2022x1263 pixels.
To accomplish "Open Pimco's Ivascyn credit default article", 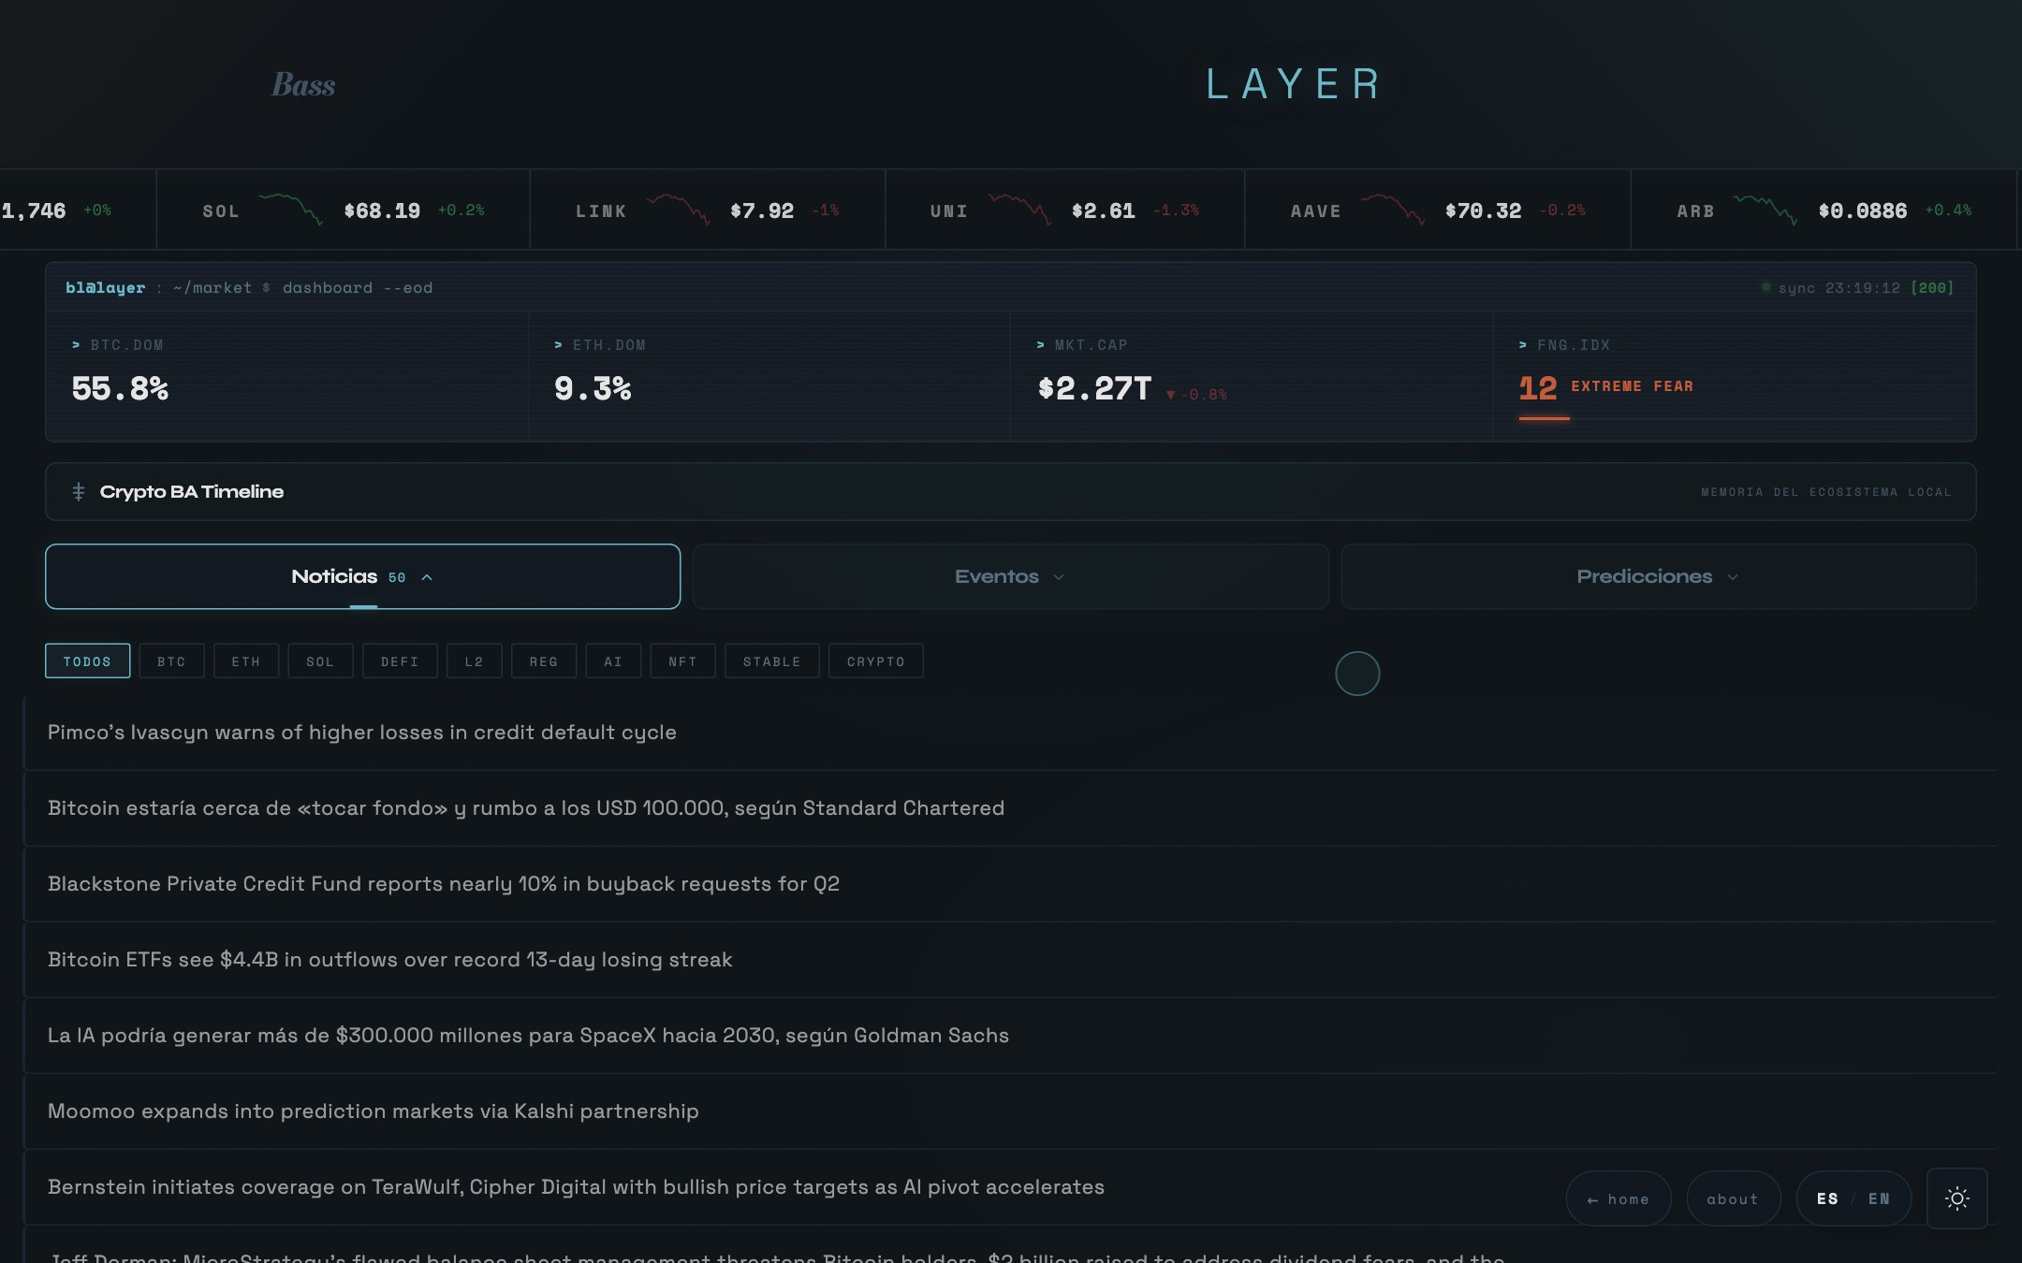I will (x=1011, y=733).
